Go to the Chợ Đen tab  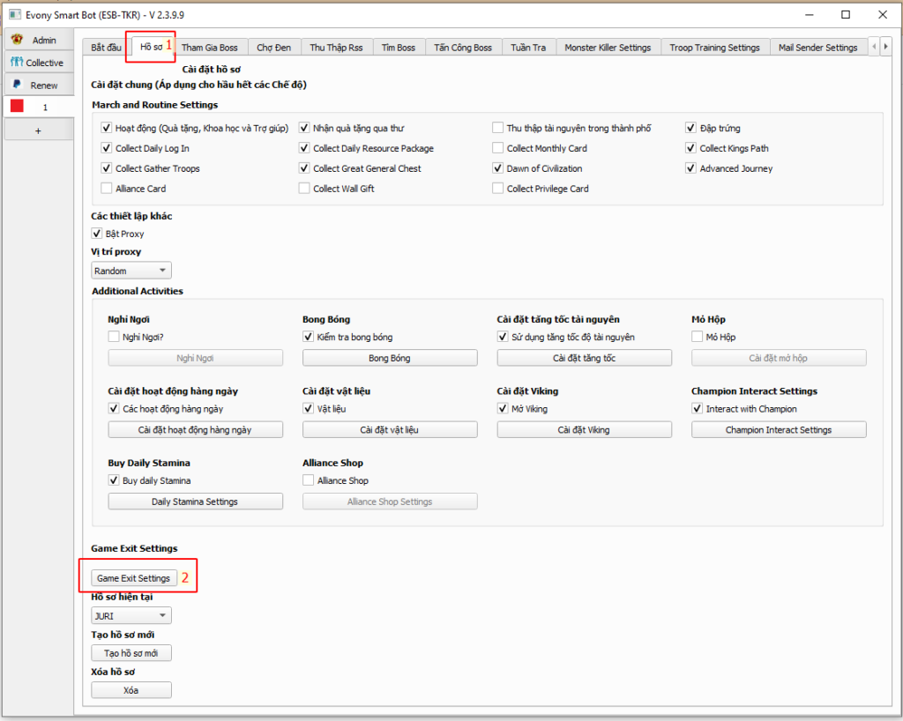[x=273, y=48]
